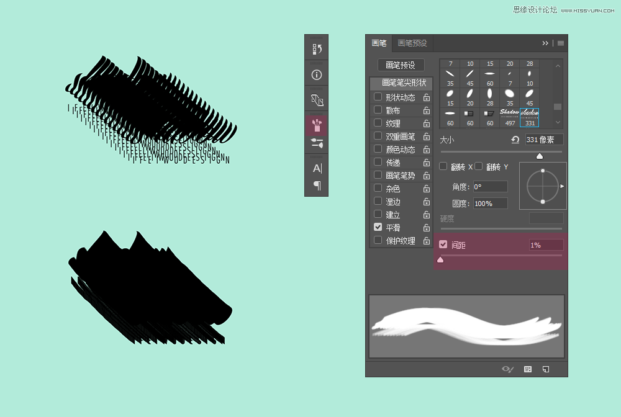Screen dimensions: 621x417
Task: Click the reset brush size icon
Action: click(515, 140)
